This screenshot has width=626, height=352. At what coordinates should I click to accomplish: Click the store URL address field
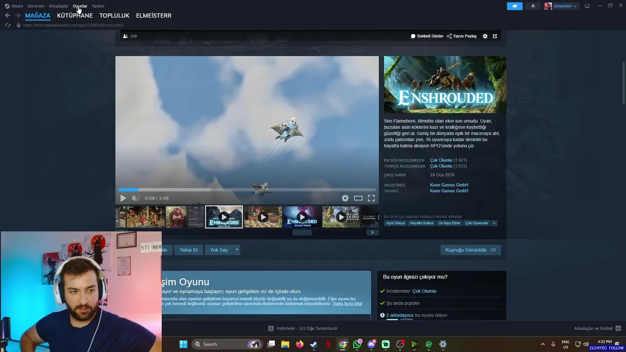[73, 25]
